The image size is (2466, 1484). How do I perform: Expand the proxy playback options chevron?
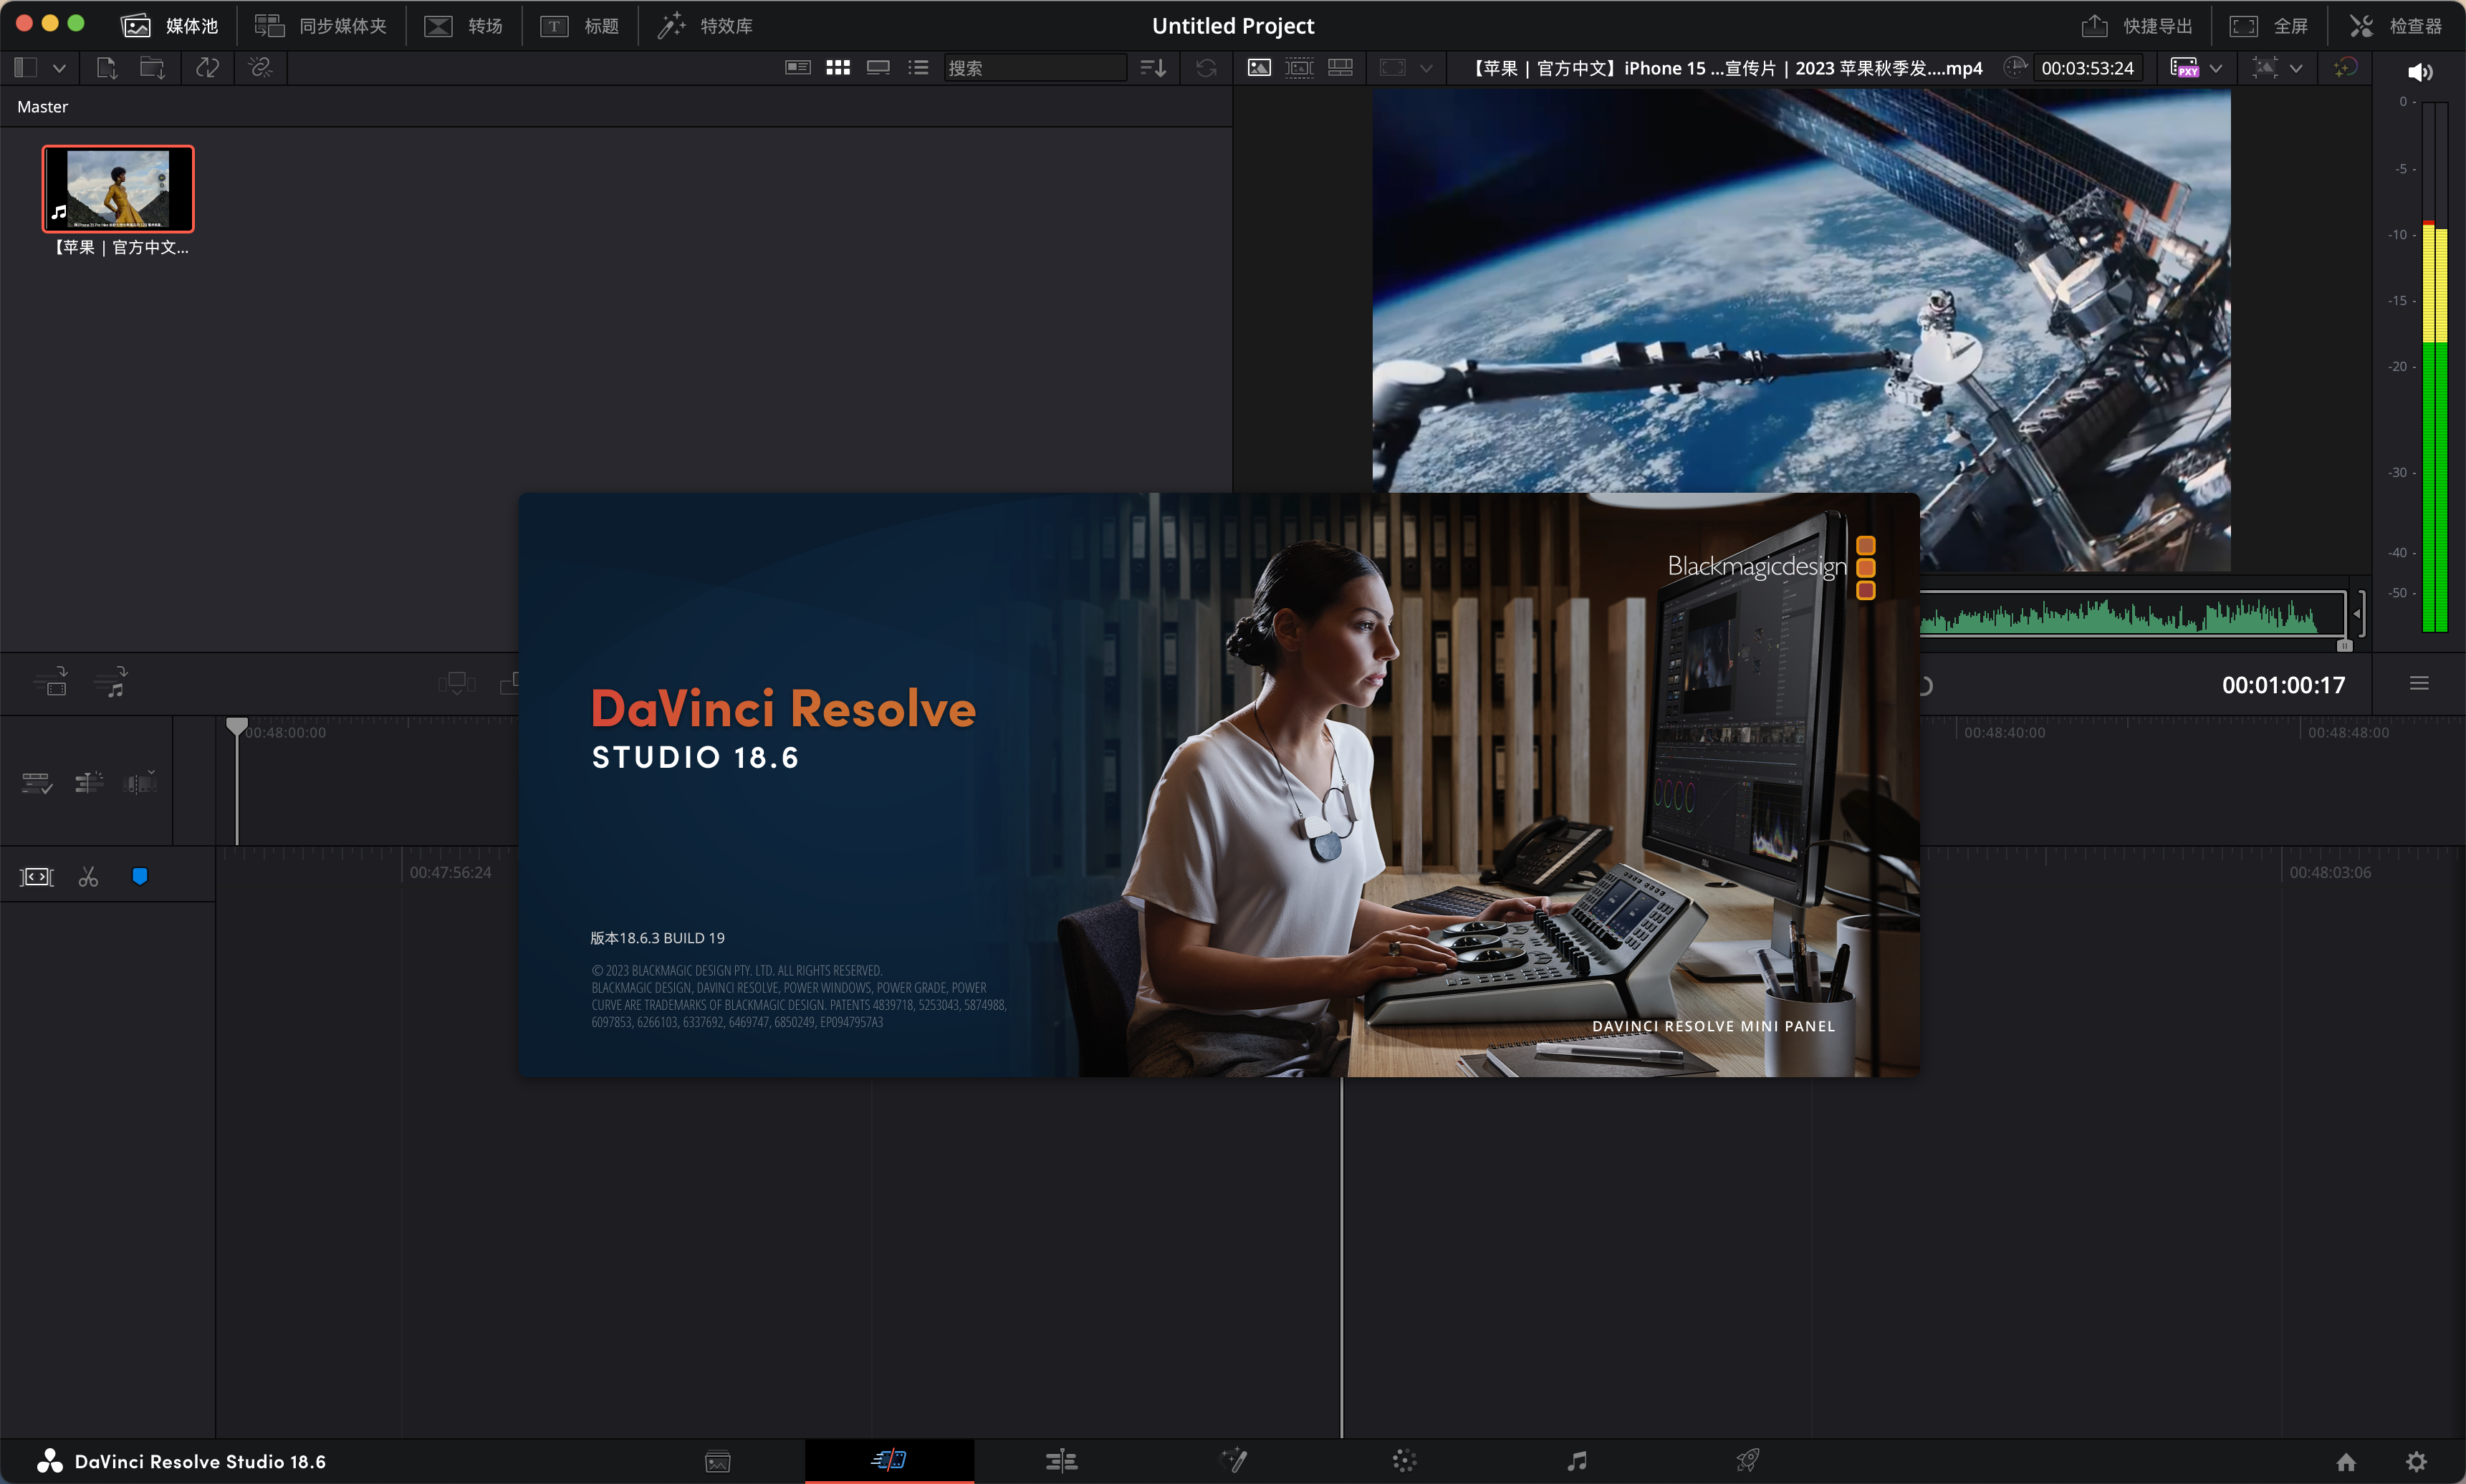[2216, 68]
